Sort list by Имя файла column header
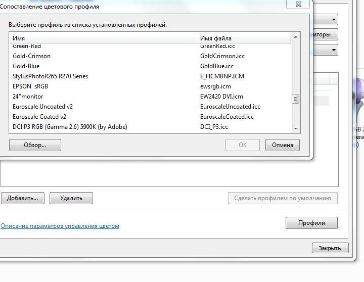Viewport: 364px width, 282px height. coord(244,38)
